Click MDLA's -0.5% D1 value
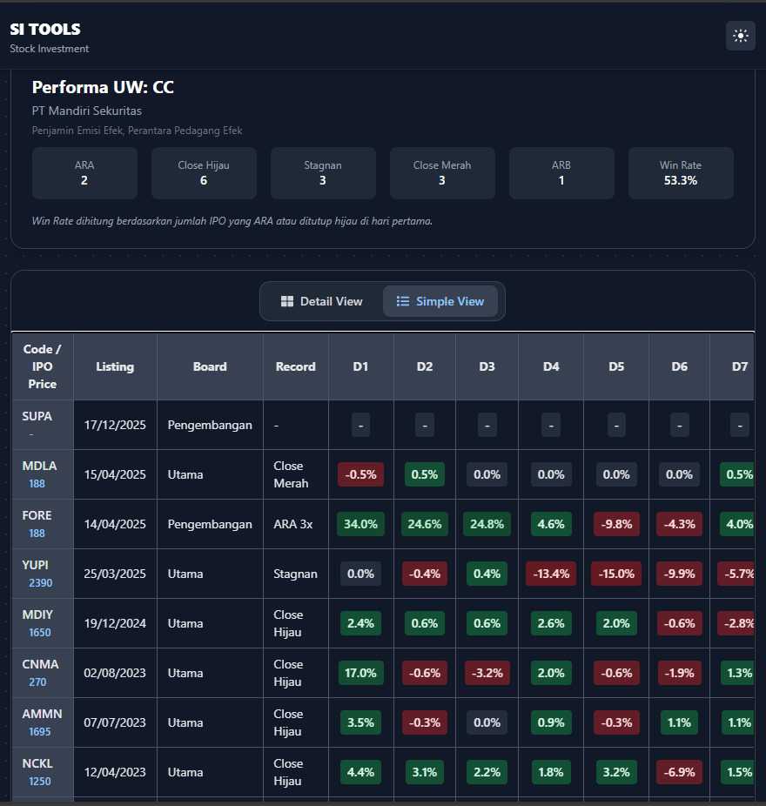 360,474
